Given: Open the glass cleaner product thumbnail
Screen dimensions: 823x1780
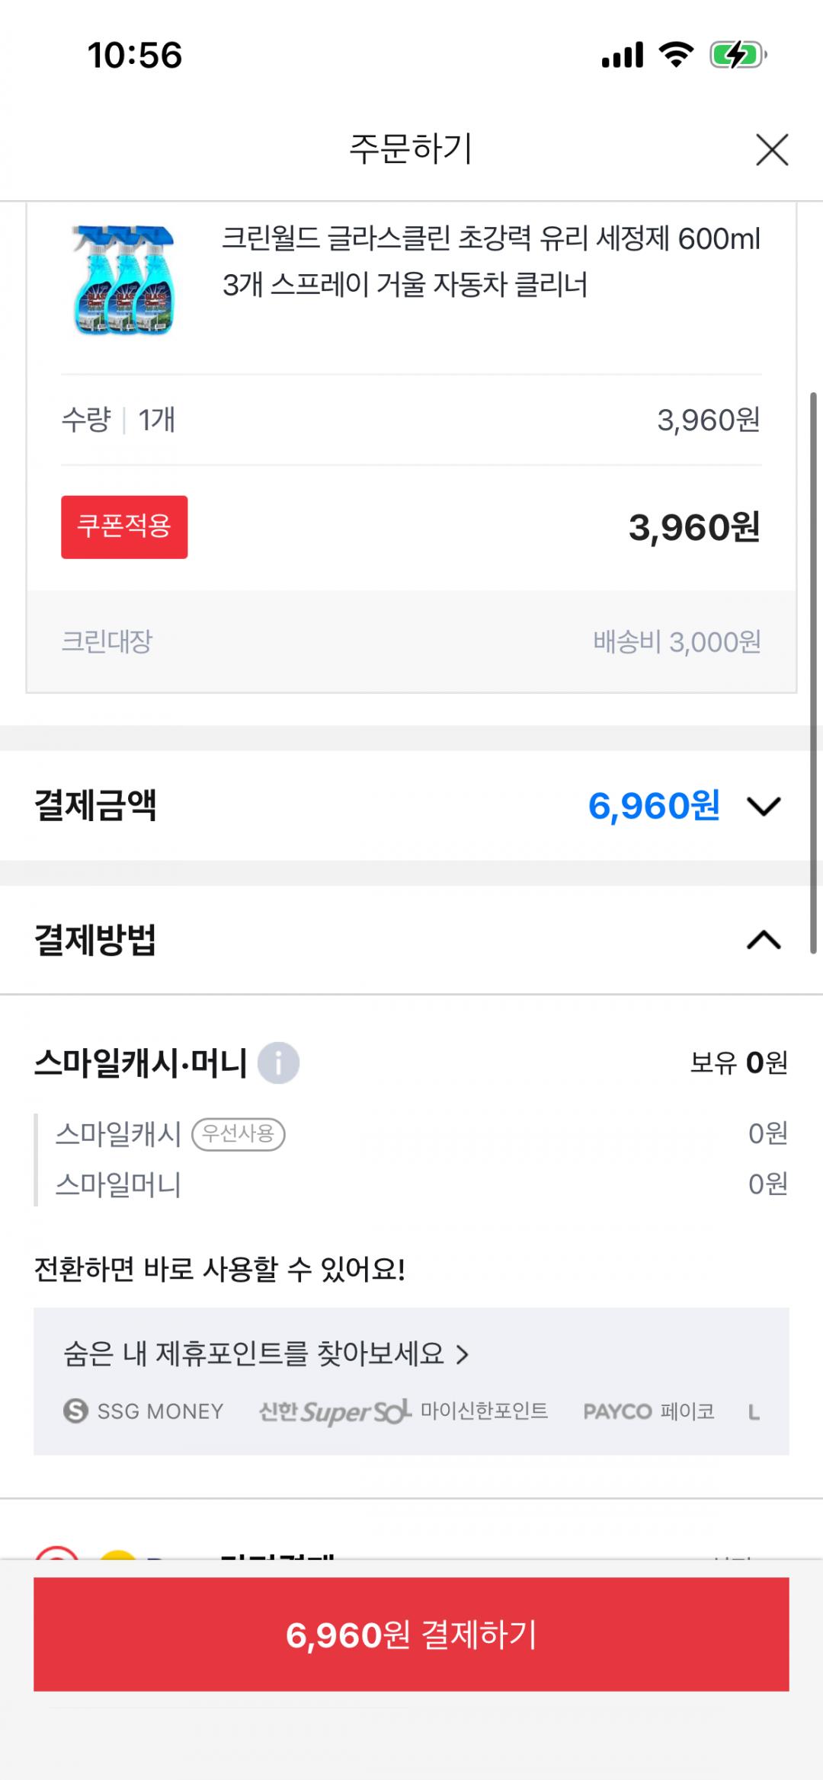Looking at the screenshot, I should (x=124, y=280).
